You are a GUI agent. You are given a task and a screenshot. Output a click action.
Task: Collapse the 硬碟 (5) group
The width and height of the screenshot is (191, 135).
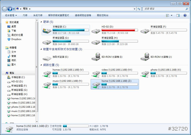41,22
